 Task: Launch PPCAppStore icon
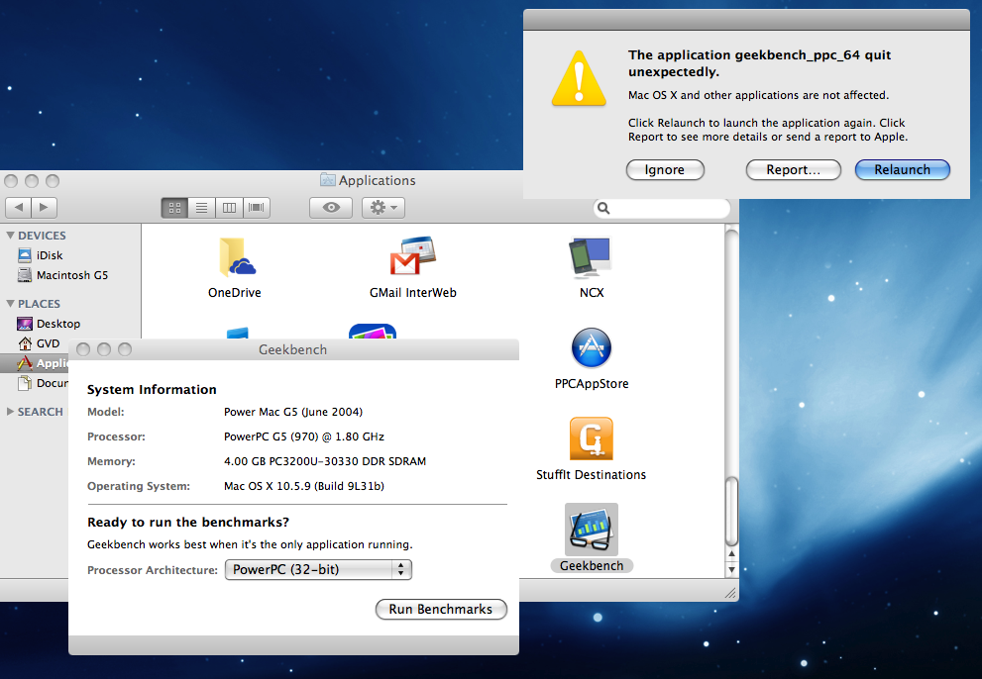pyautogui.click(x=592, y=348)
